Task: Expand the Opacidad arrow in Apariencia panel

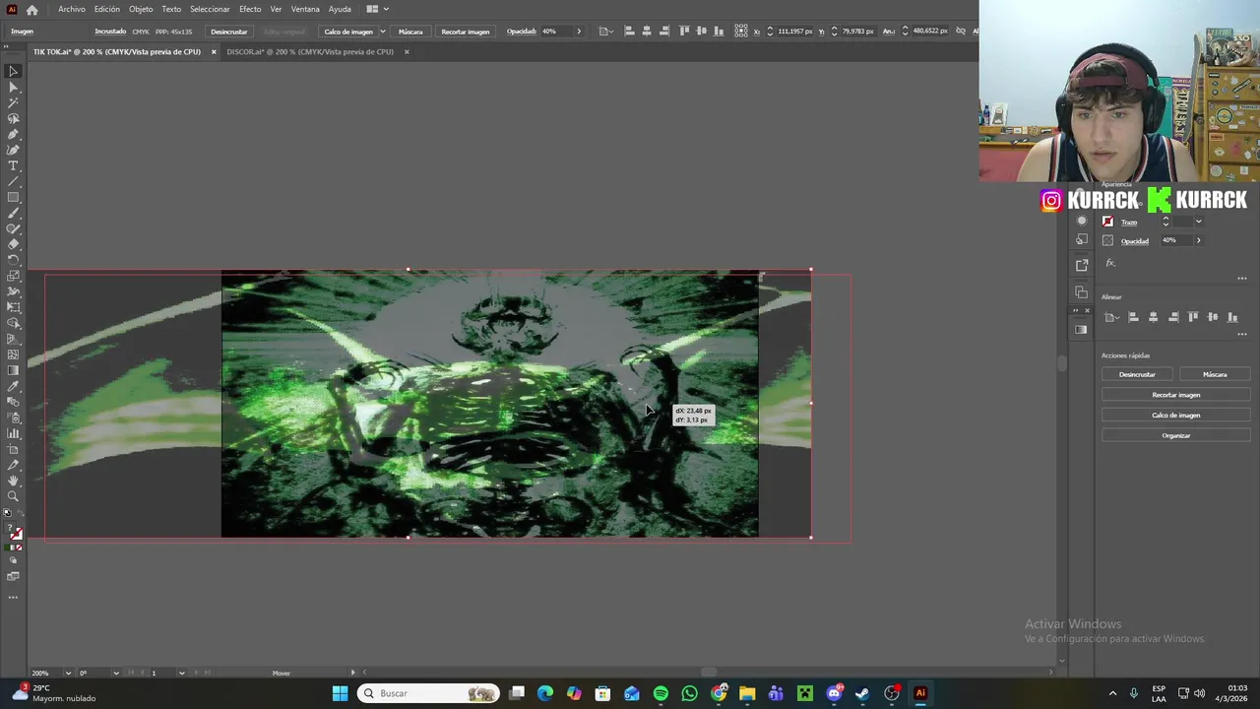Action: pos(1198,240)
